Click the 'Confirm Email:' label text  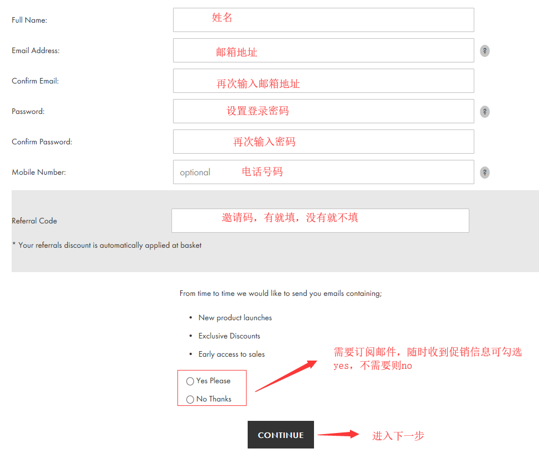[x=35, y=81]
